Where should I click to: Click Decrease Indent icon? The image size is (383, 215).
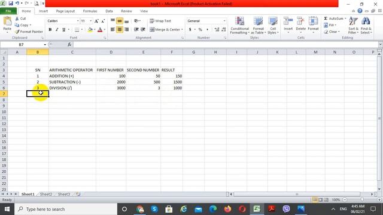pos(136,29)
